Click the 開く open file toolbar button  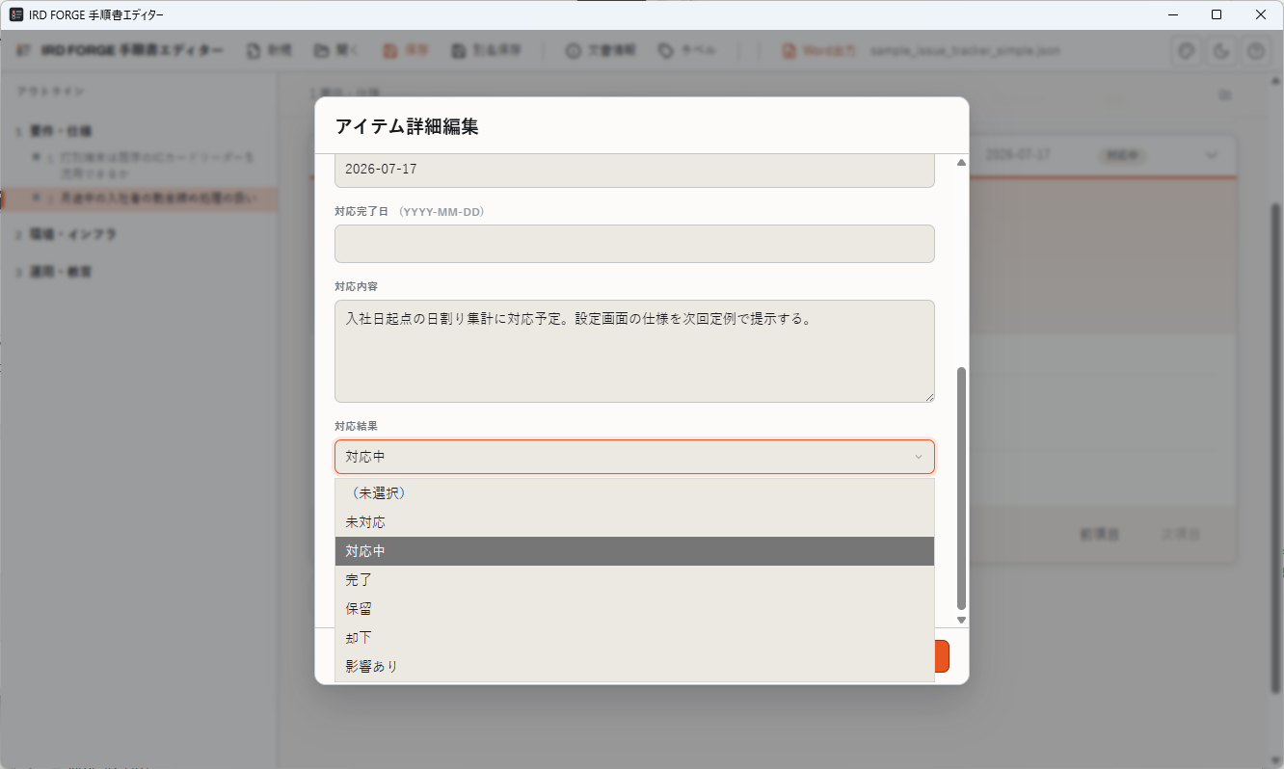pos(336,51)
